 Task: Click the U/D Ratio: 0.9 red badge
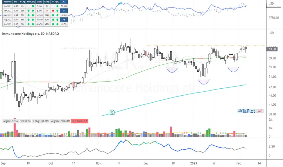click(x=80, y=121)
